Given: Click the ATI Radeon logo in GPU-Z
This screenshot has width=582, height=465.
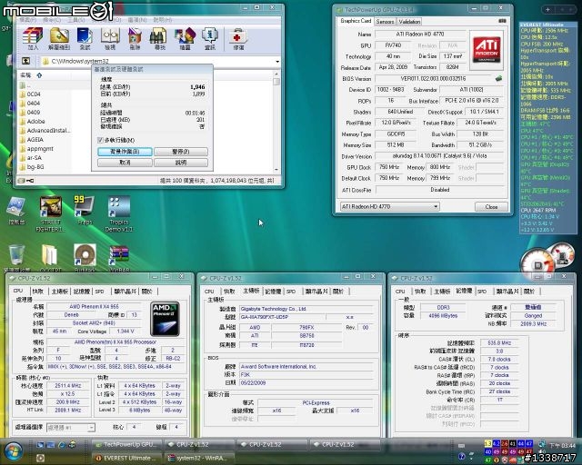Looking at the screenshot, I should click(487, 51).
